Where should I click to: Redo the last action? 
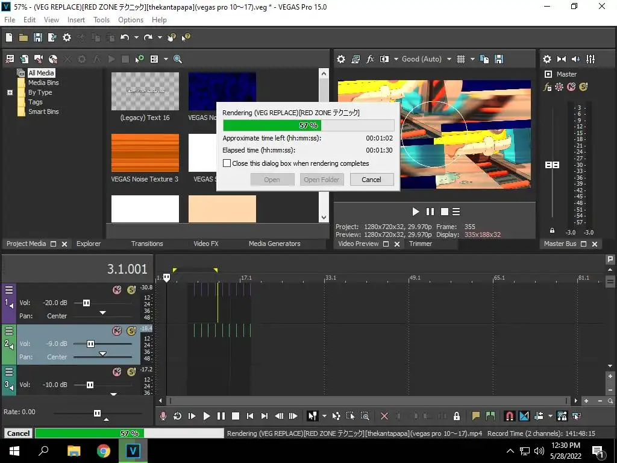[148, 37]
